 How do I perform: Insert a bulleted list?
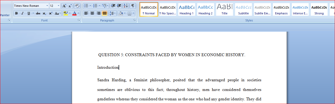[x=86, y=5]
